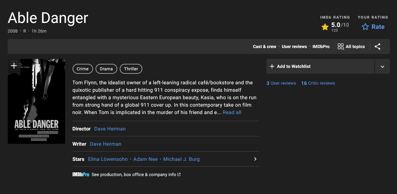Click the external link icon after company info
The width and height of the screenshot is (397, 194).
point(179,174)
